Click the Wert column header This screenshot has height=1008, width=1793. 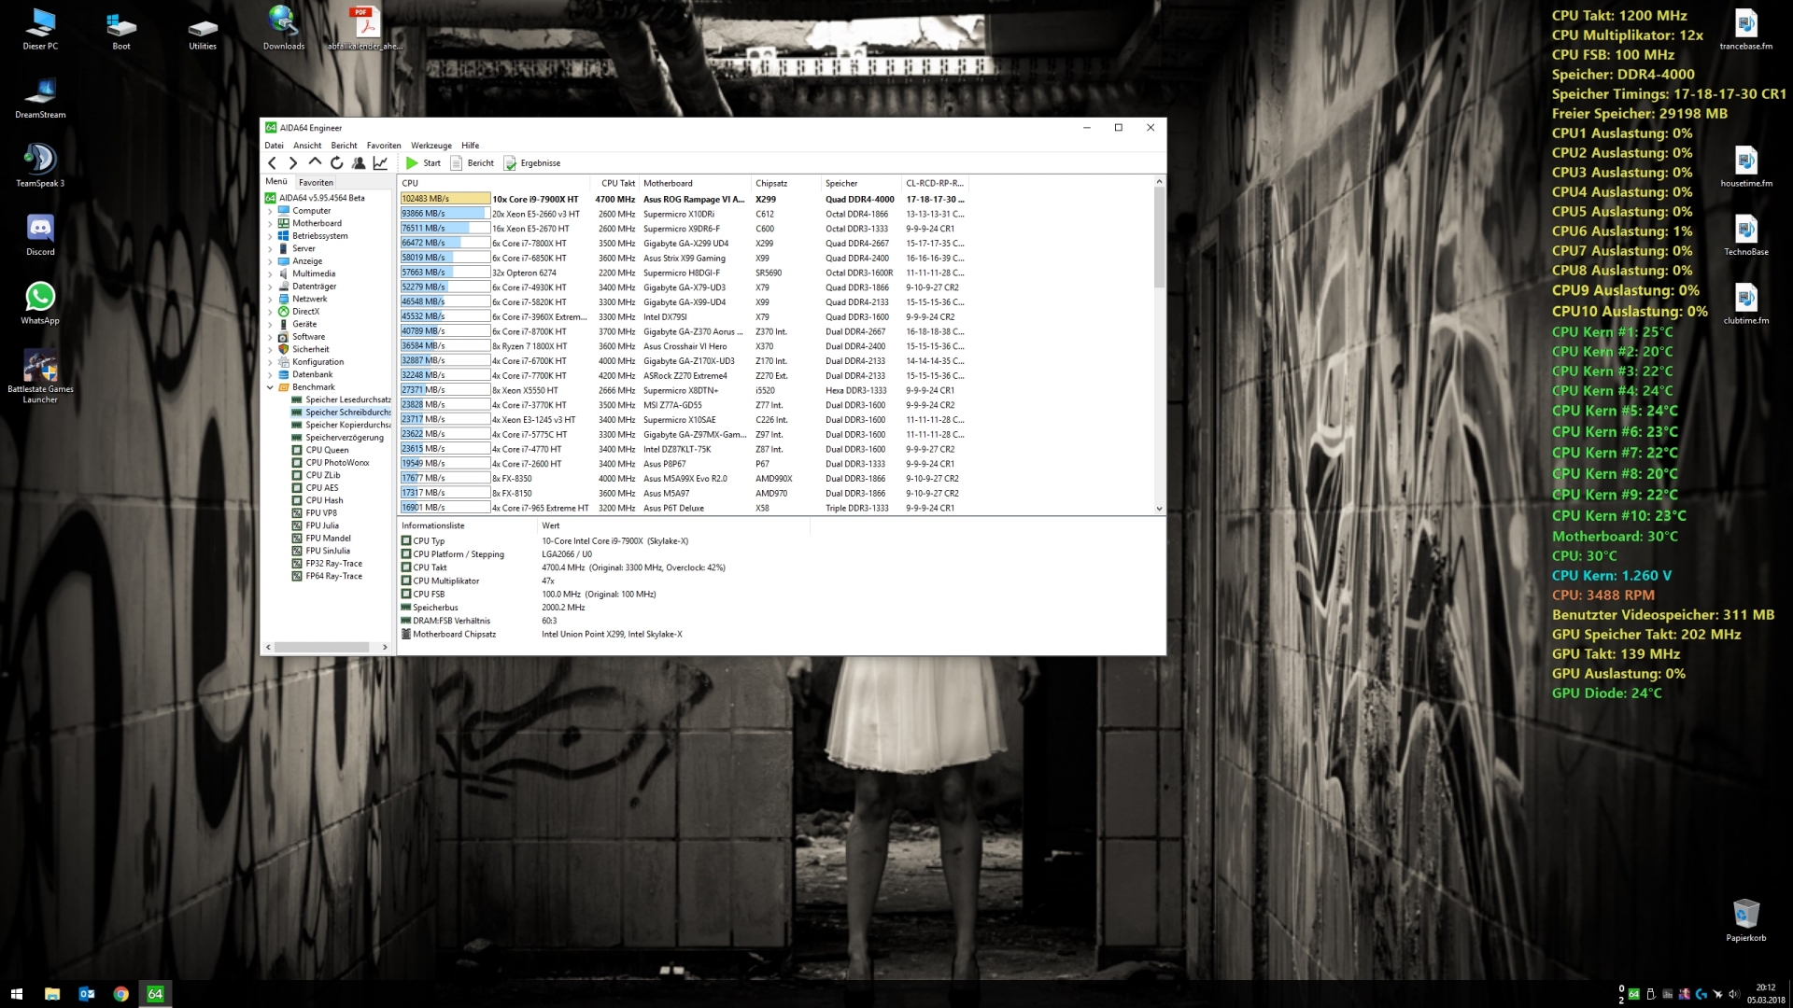pos(674,525)
